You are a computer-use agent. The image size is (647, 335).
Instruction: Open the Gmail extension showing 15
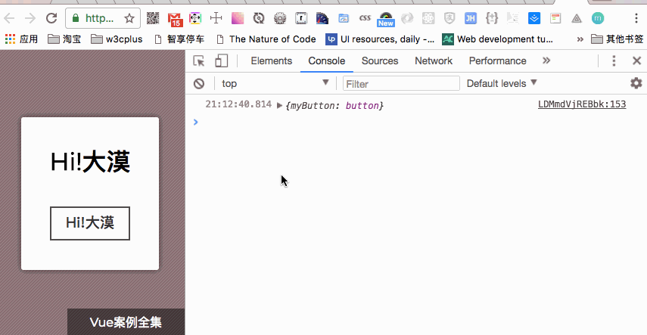175,19
